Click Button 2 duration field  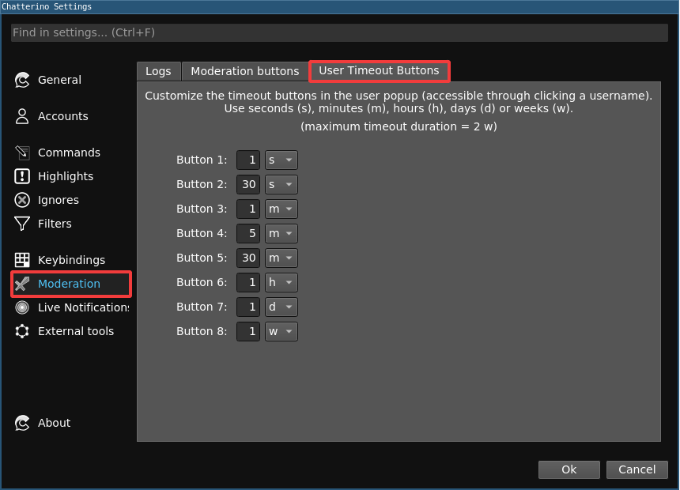[248, 184]
